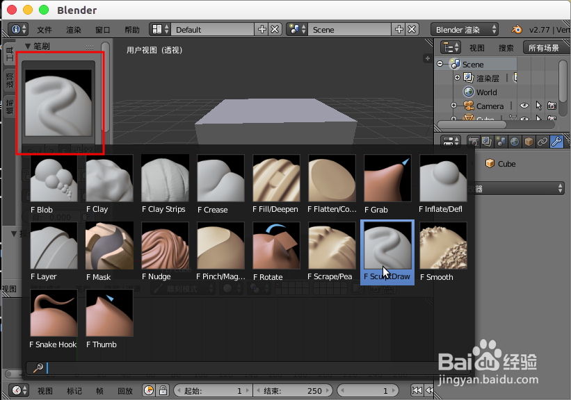The image size is (571, 400).
Task: Select the F Snake Hook brush
Action: (x=54, y=319)
